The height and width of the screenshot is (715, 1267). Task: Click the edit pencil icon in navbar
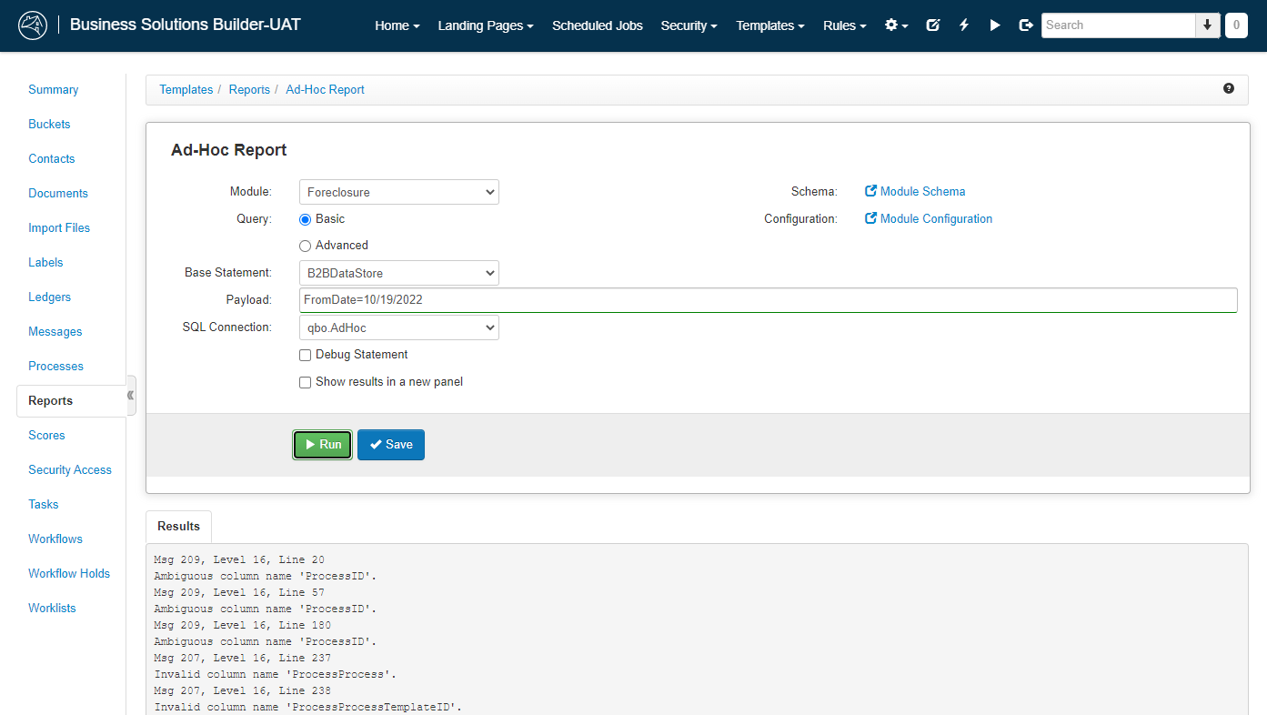click(932, 25)
